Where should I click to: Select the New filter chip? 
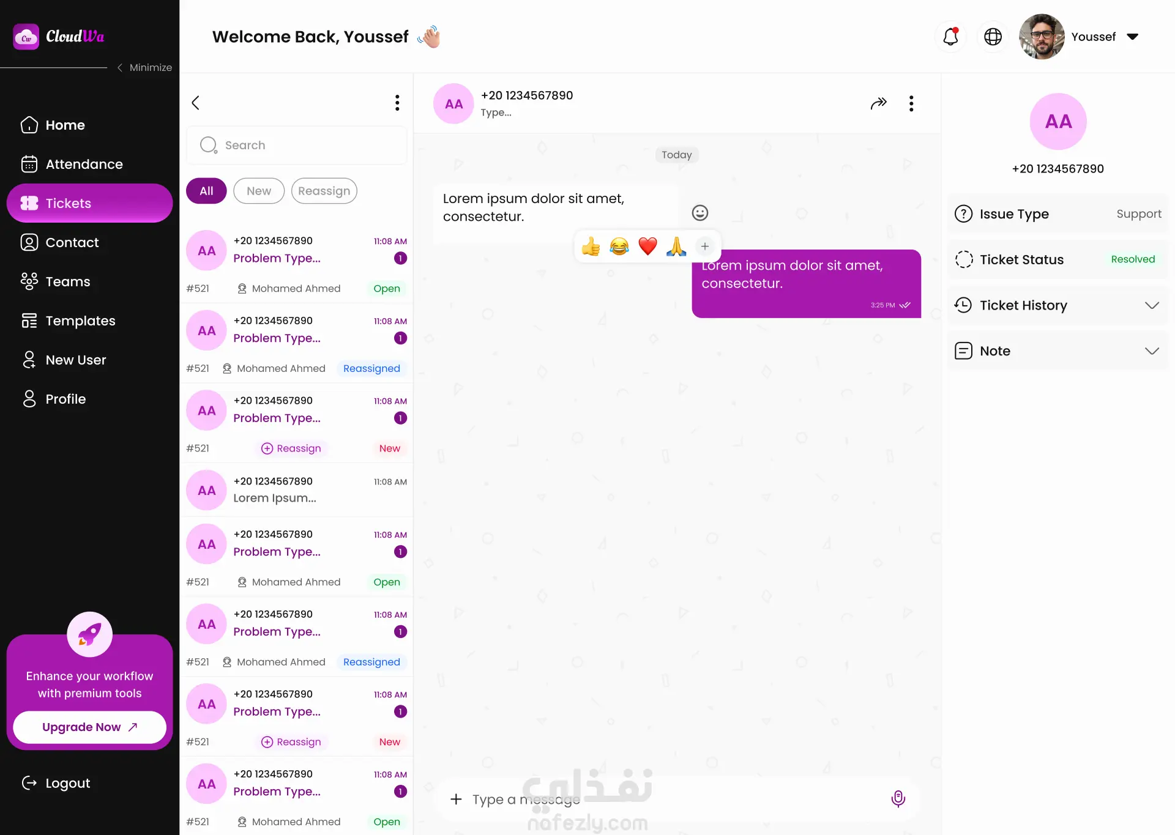(259, 191)
